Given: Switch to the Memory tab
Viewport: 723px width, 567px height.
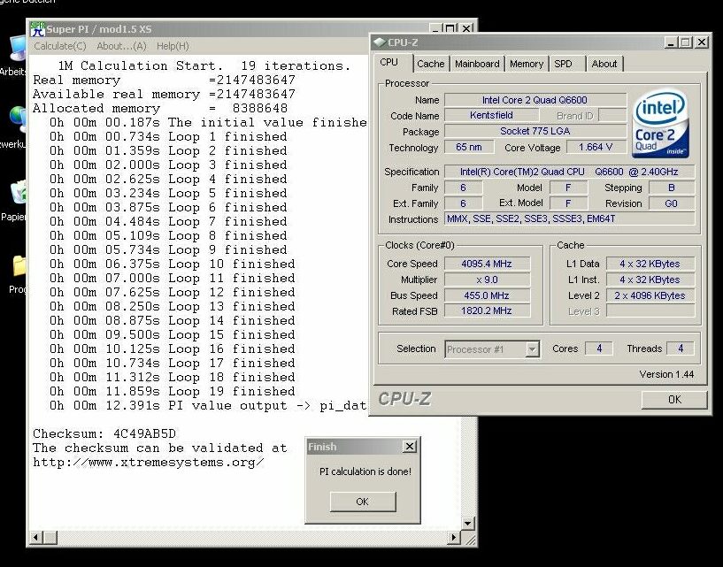Looking at the screenshot, I should pyautogui.click(x=527, y=64).
